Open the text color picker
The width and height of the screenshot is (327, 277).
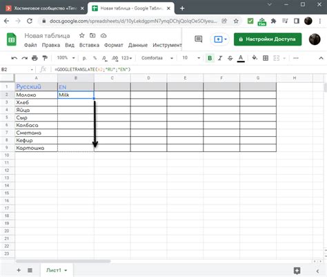[x=241, y=58]
